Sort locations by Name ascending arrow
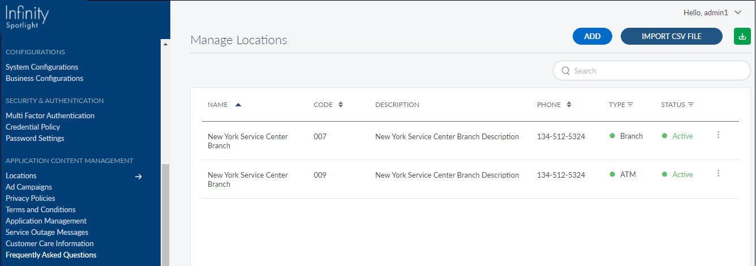Viewport: 756px width, 266px height. (238, 105)
